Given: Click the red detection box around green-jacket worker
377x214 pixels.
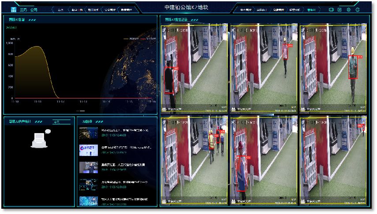Looking at the screenshot, I should coord(353,67).
